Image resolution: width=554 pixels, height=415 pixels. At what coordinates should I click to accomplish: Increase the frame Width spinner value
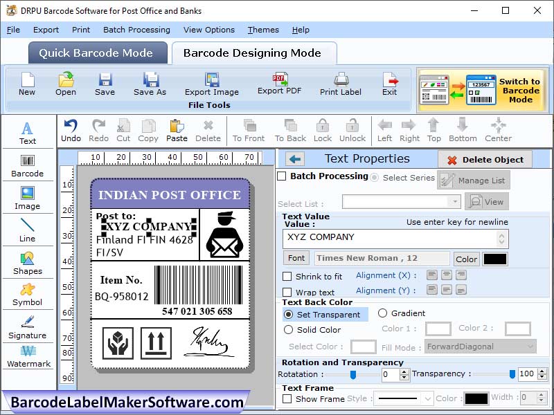[x=542, y=395]
